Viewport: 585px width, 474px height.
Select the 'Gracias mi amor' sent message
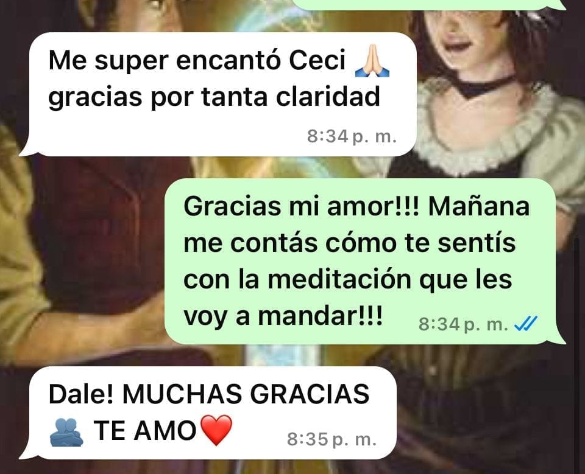tap(365, 261)
